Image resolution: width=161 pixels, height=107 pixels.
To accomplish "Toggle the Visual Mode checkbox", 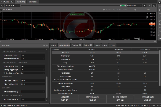I will (1, 10).
